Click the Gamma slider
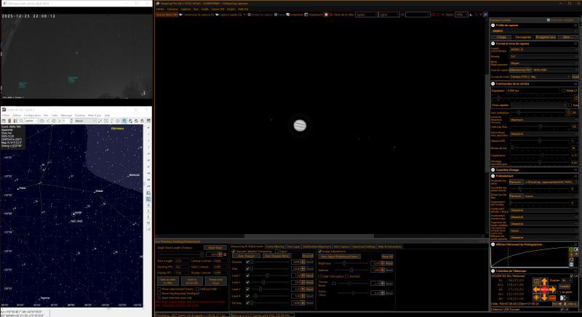 point(351,270)
